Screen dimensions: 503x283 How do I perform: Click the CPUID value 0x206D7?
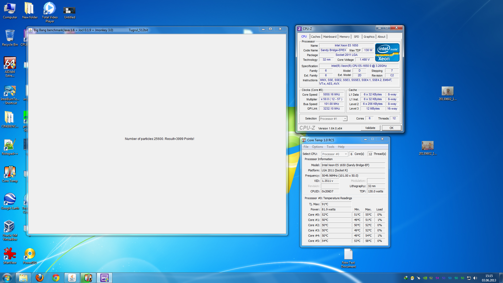click(x=330, y=191)
